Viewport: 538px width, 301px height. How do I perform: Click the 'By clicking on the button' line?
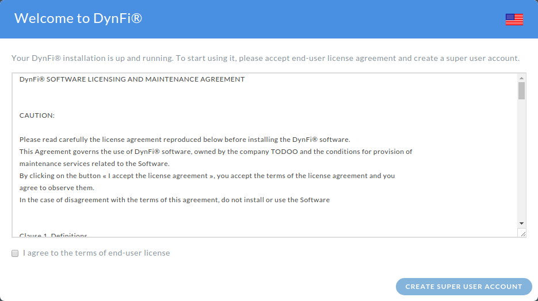pyautogui.click(x=207, y=176)
